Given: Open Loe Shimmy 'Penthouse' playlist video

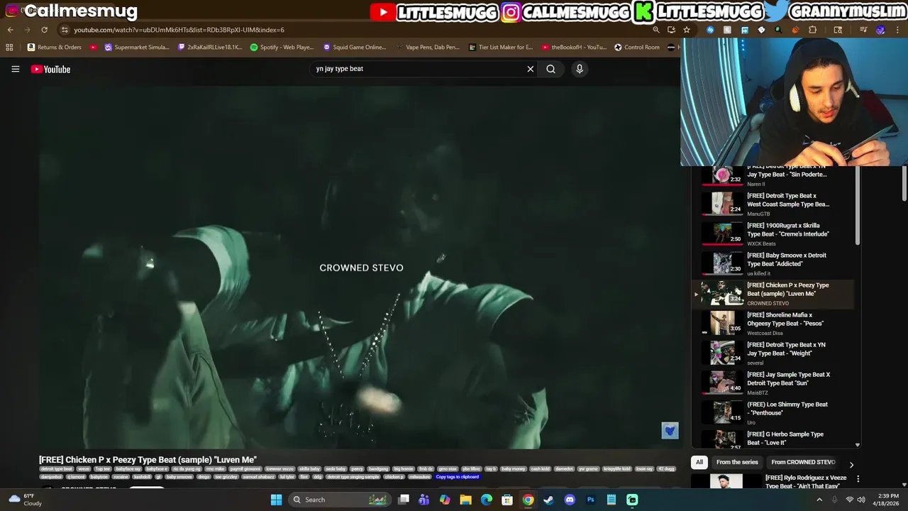Looking at the screenshot, I should coord(773,412).
